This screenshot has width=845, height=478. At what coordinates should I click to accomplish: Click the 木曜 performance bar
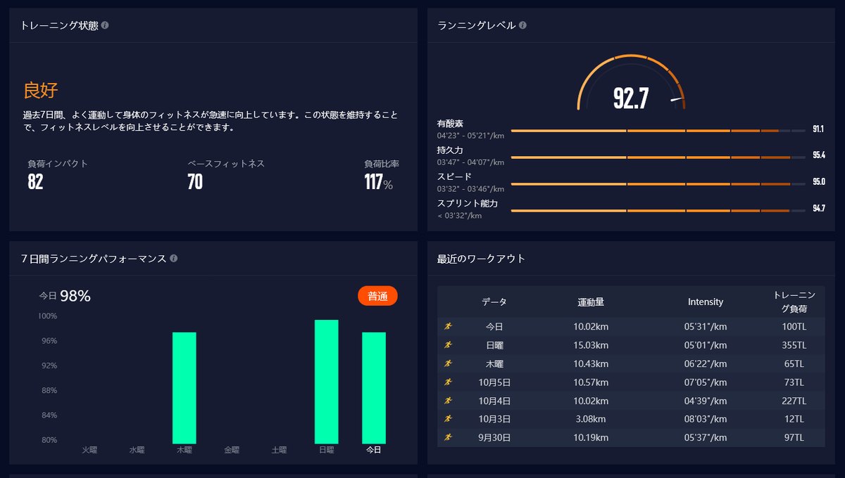point(184,388)
